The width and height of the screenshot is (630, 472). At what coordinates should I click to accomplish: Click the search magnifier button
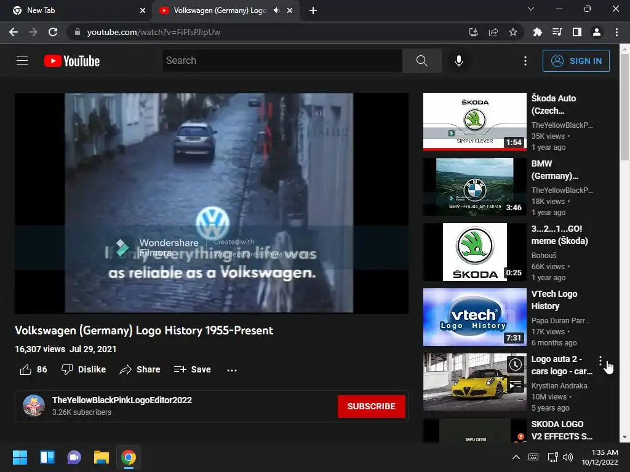[422, 61]
